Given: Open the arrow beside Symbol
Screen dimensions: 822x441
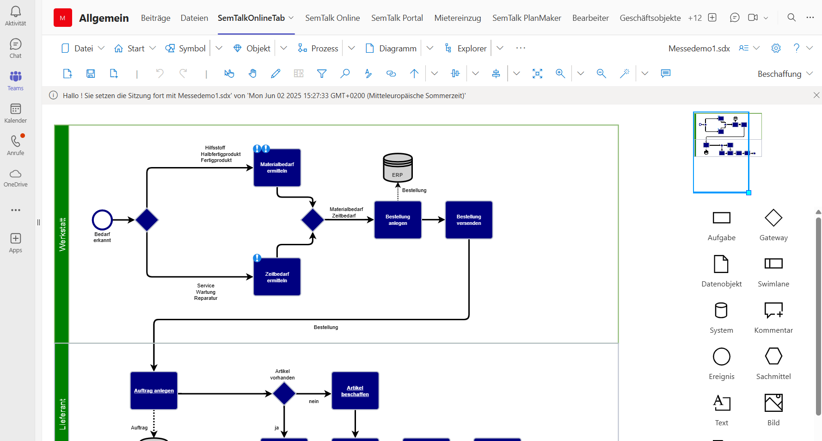Looking at the screenshot, I should click(x=219, y=48).
